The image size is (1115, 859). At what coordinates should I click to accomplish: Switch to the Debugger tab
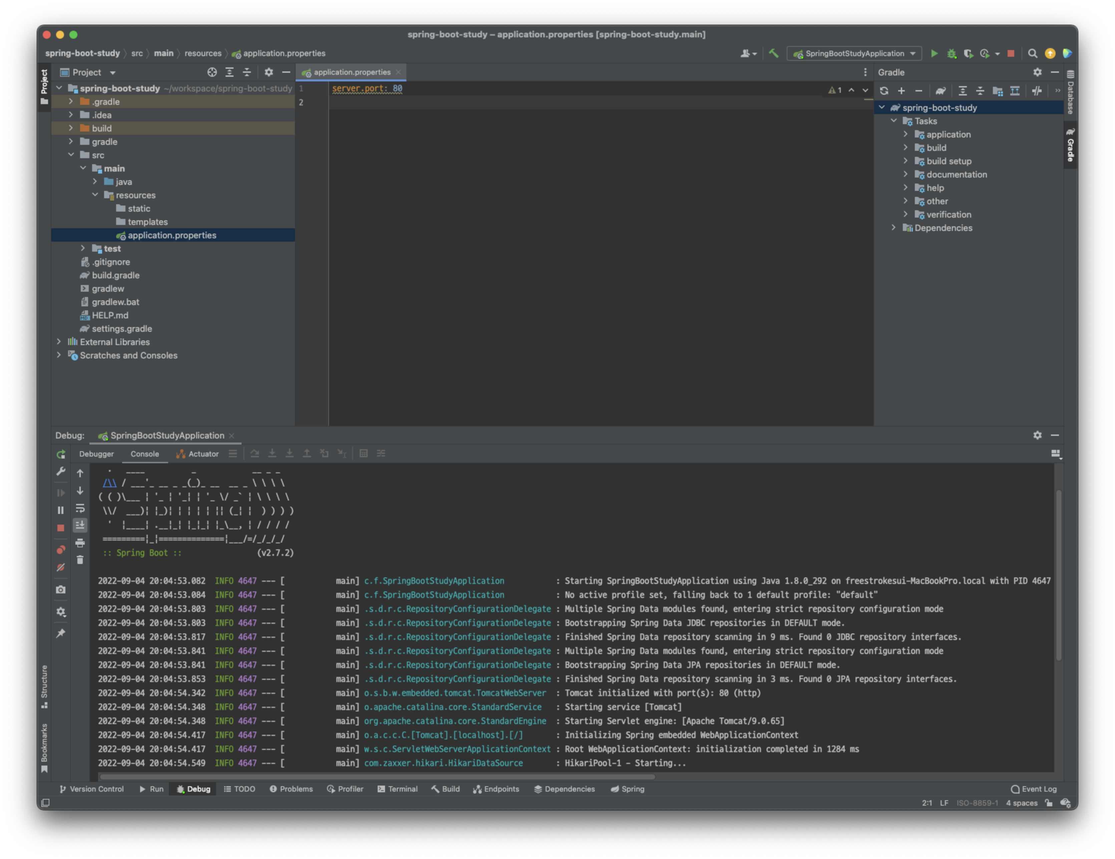click(x=96, y=454)
